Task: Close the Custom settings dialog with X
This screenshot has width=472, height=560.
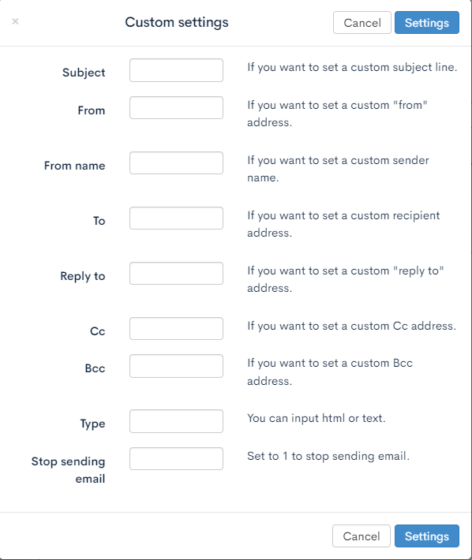Action: [x=15, y=21]
